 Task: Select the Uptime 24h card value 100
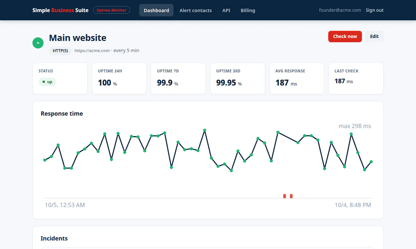[x=104, y=83]
